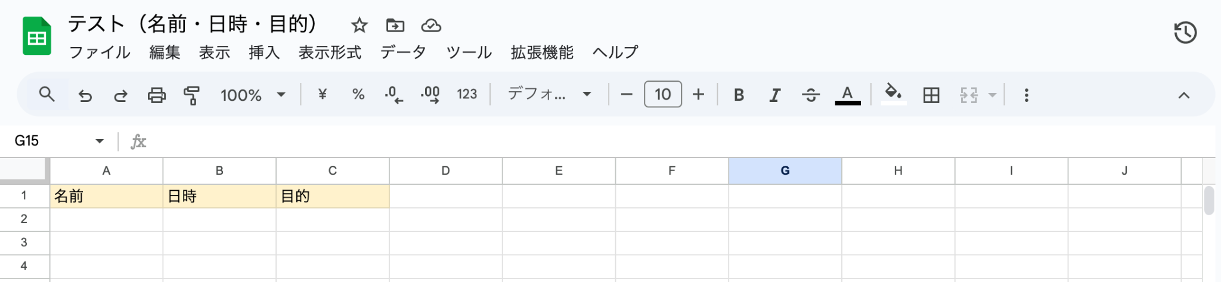Toggle bold formatting
The image size is (1221, 282).
[739, 95]
